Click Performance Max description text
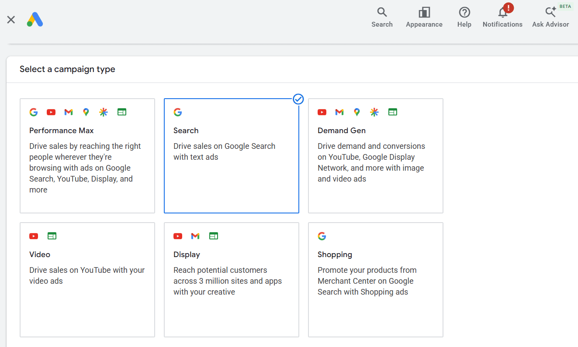The height and width of the screenshot is (347, 578). click(x=85, y=168)
